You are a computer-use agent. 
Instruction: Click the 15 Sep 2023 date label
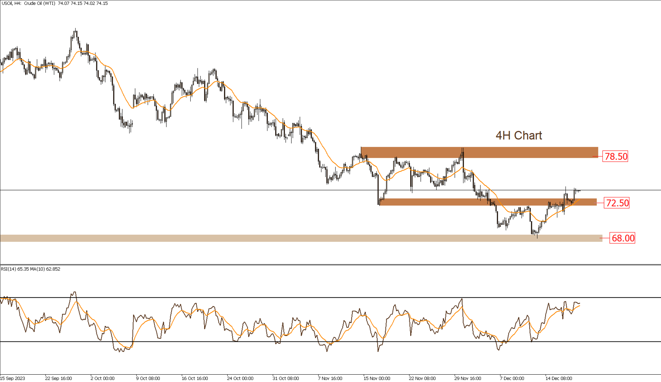pyautogui.click(x=13, y=378)
